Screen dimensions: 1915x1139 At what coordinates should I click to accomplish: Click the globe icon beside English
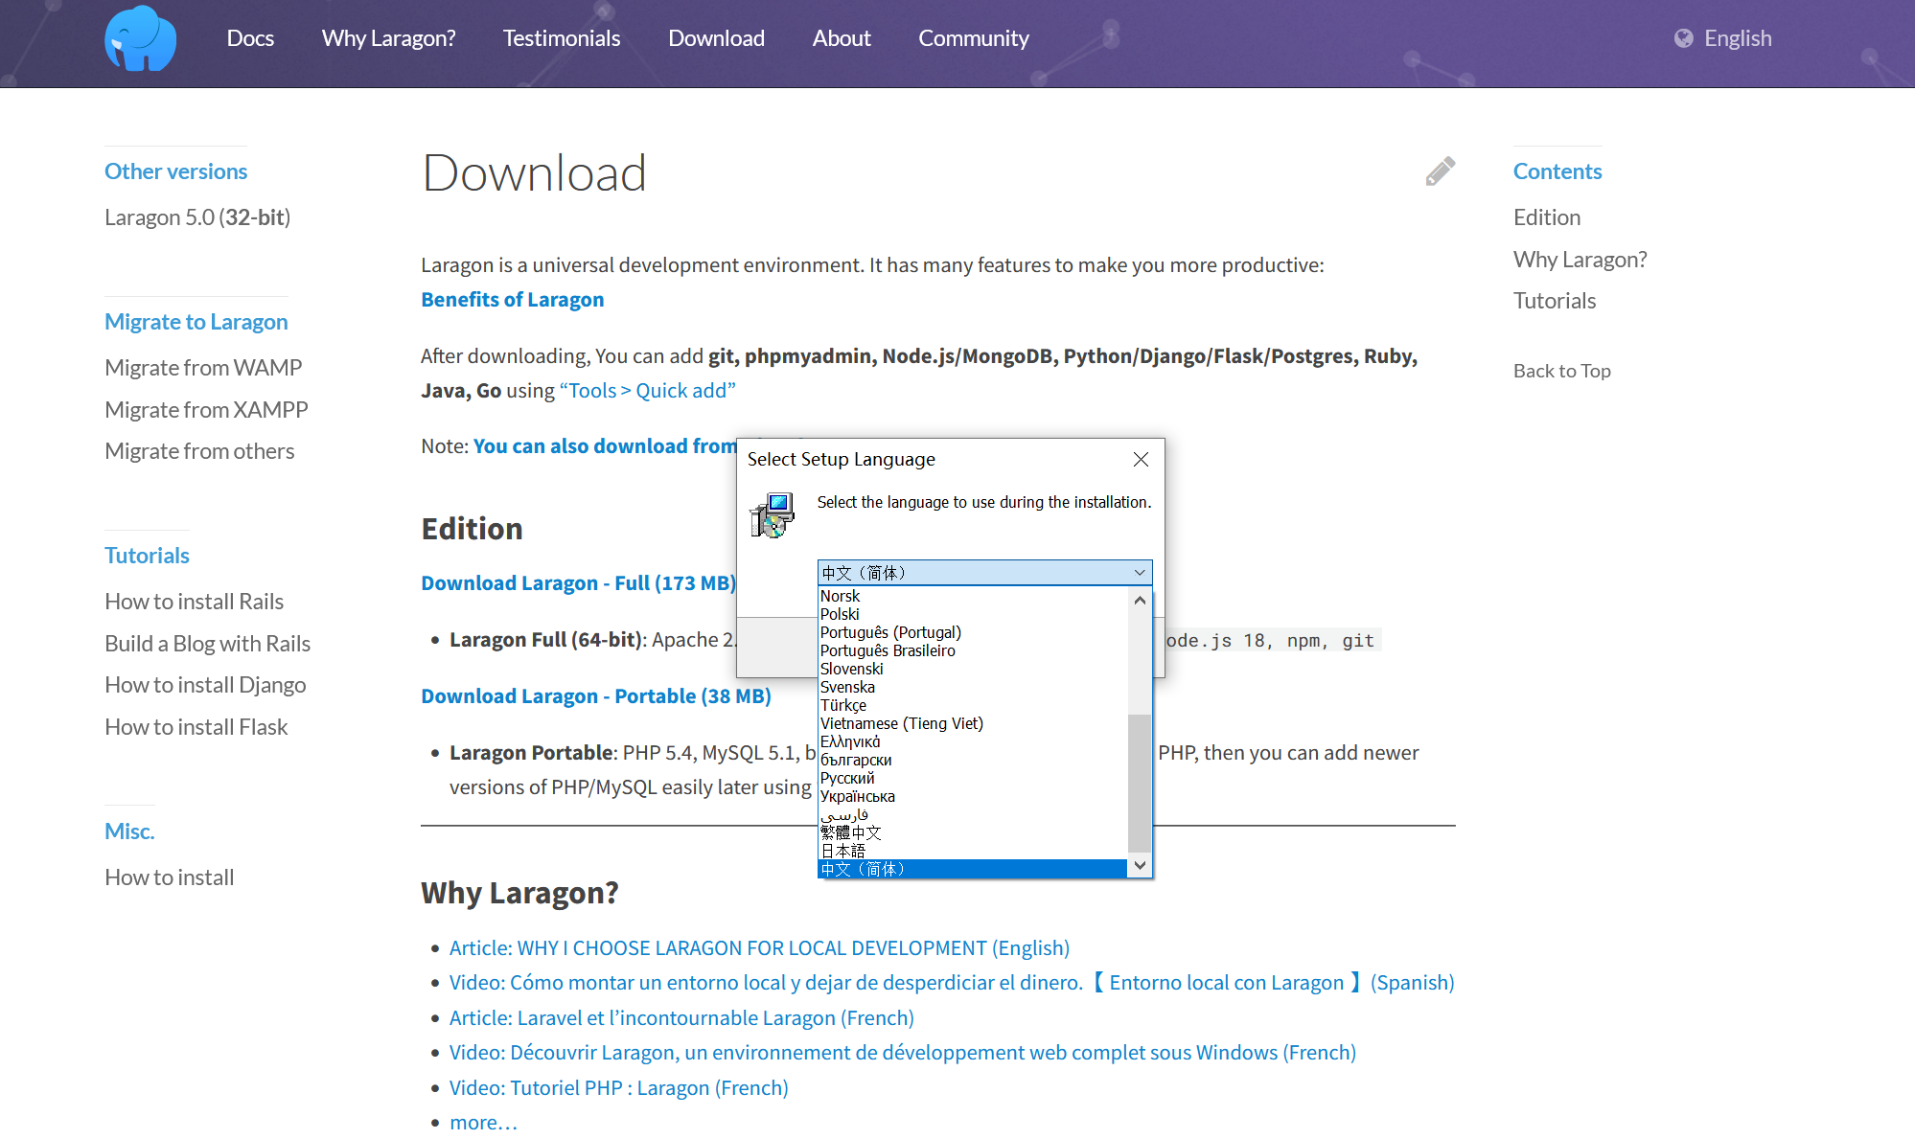[x=1683, y=38]
